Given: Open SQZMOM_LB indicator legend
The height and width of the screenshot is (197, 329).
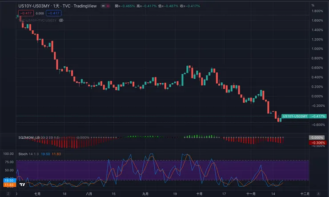Looking at the screenshot, I should (39, 137).
